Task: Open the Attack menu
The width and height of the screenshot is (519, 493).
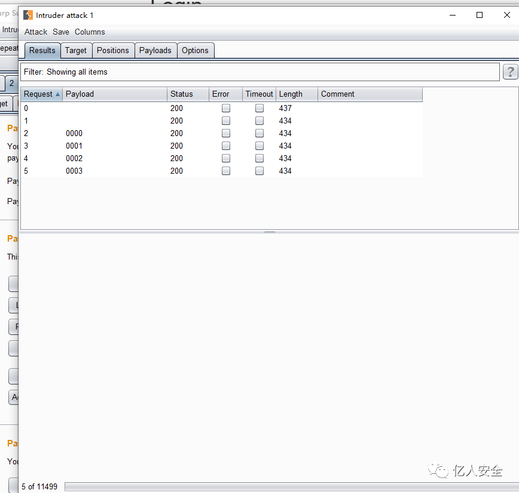Action: 36,32
